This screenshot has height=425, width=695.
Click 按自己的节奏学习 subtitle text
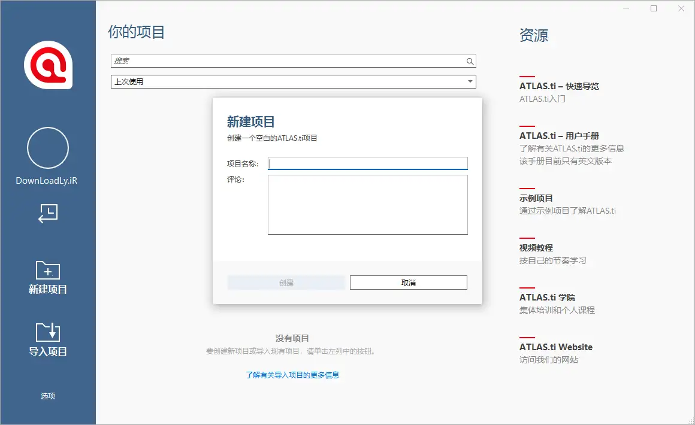[553, 260]
